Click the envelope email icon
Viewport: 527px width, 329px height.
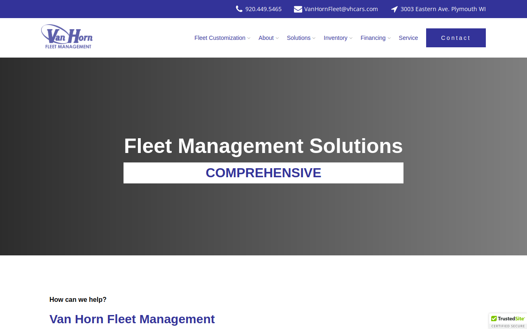click(298, 9)
